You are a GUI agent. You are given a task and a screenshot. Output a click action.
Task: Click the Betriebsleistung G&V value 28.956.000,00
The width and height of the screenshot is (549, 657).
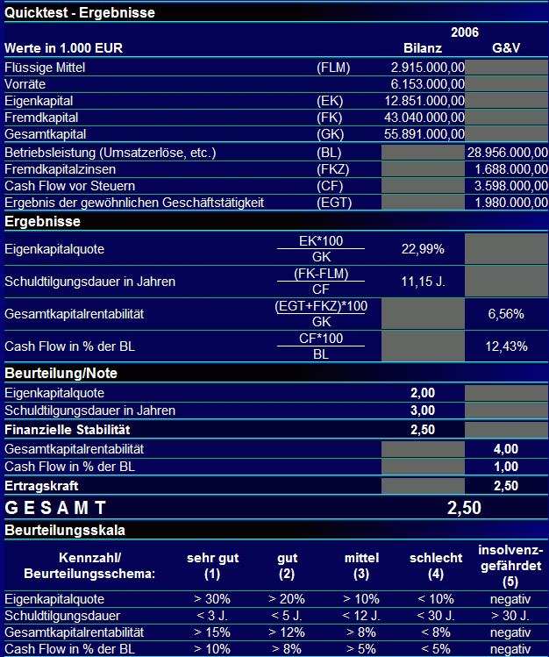[507, 153]
